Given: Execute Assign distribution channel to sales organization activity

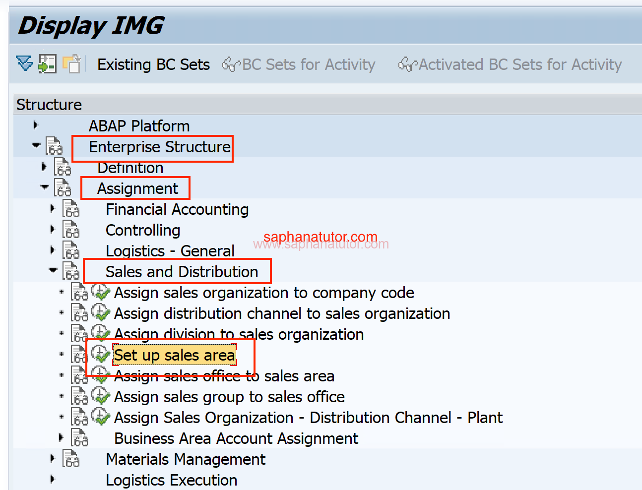Looking at the screenshot, I should coord(101,313).
